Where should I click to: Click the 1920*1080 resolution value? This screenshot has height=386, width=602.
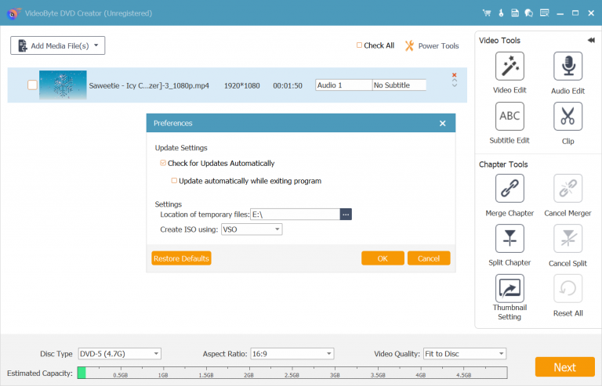(x=242, y=85)
